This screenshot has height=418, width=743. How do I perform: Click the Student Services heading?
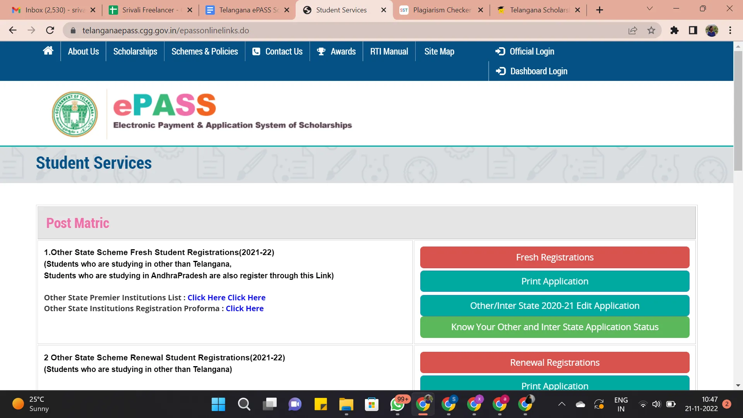coord(94,163)
